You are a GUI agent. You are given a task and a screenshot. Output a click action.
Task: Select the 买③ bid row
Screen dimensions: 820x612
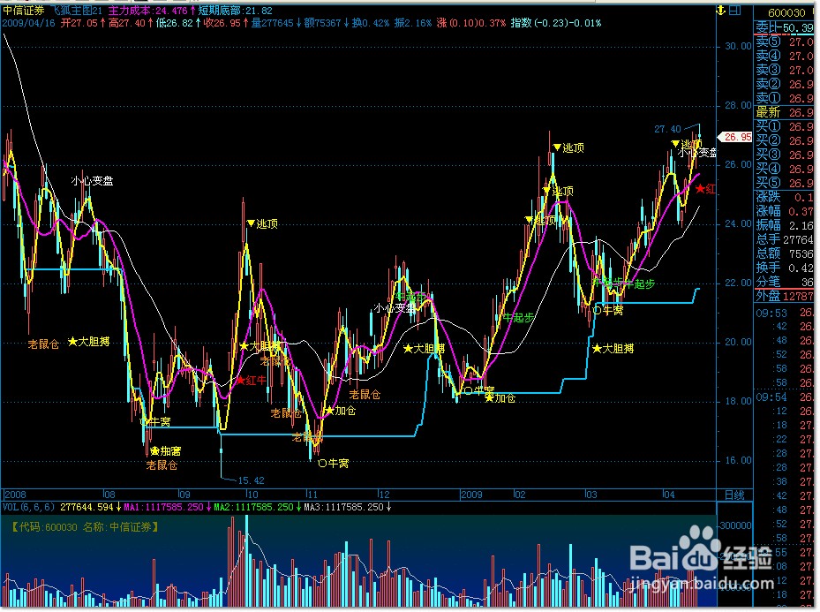click(x=785, y=155)
